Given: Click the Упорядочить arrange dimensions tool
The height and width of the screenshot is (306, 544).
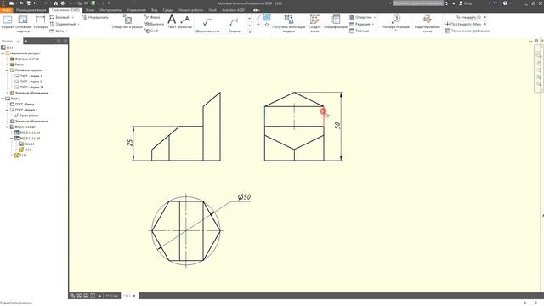Looking at the screenshot, I should click(95, 17).
